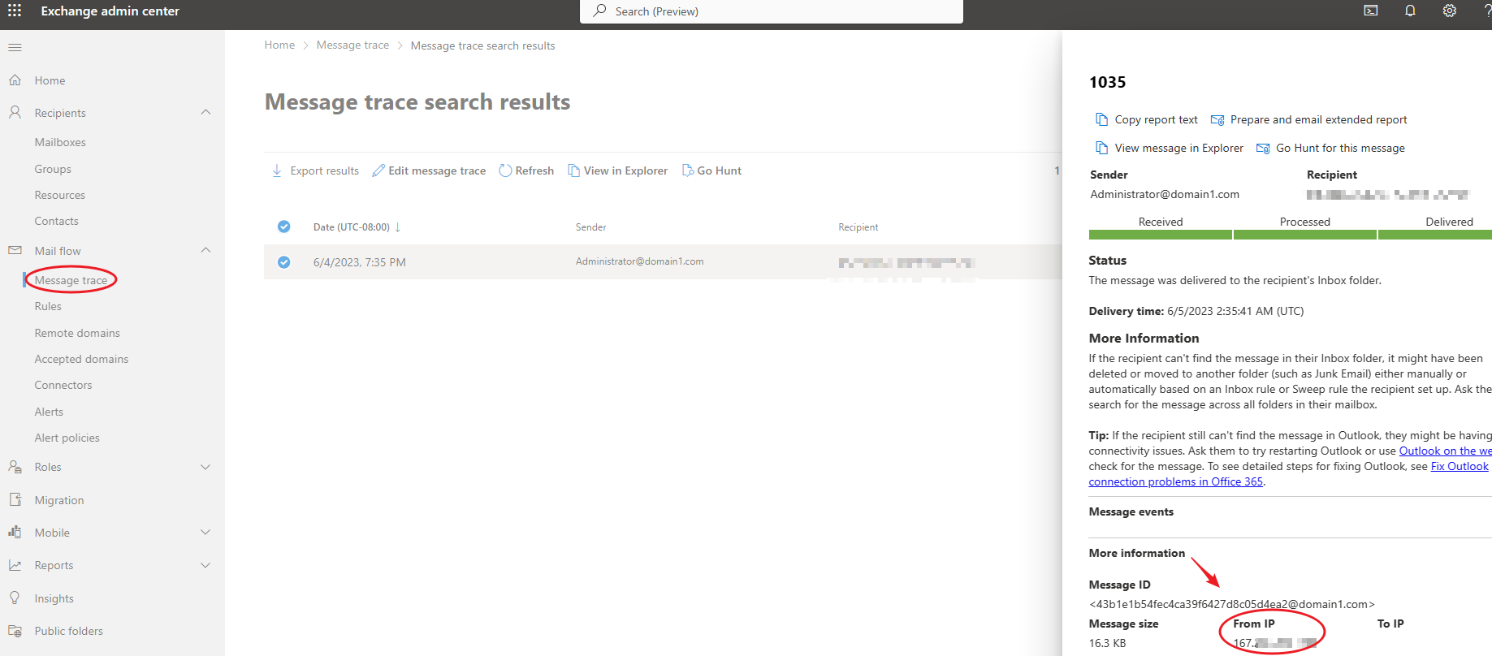This screenshot has height=656, width=1492.
Task: Click the Export results download icon
Action: pyautogui.click(x=277, y=170)
